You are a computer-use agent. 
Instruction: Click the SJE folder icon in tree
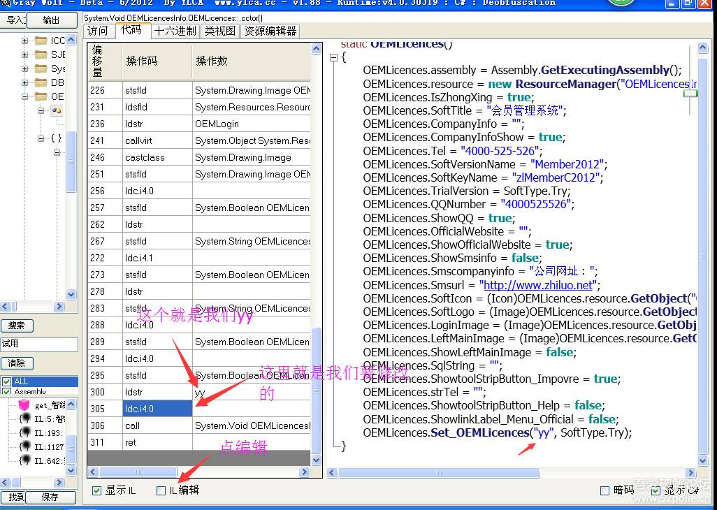[x=41, y=54]
